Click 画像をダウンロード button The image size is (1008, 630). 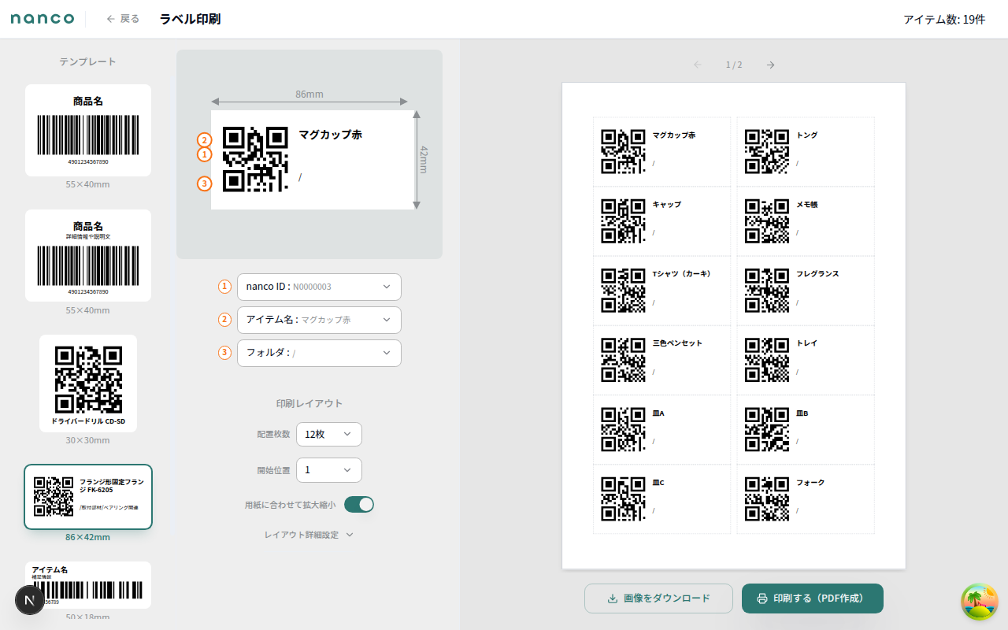(658, 598)
